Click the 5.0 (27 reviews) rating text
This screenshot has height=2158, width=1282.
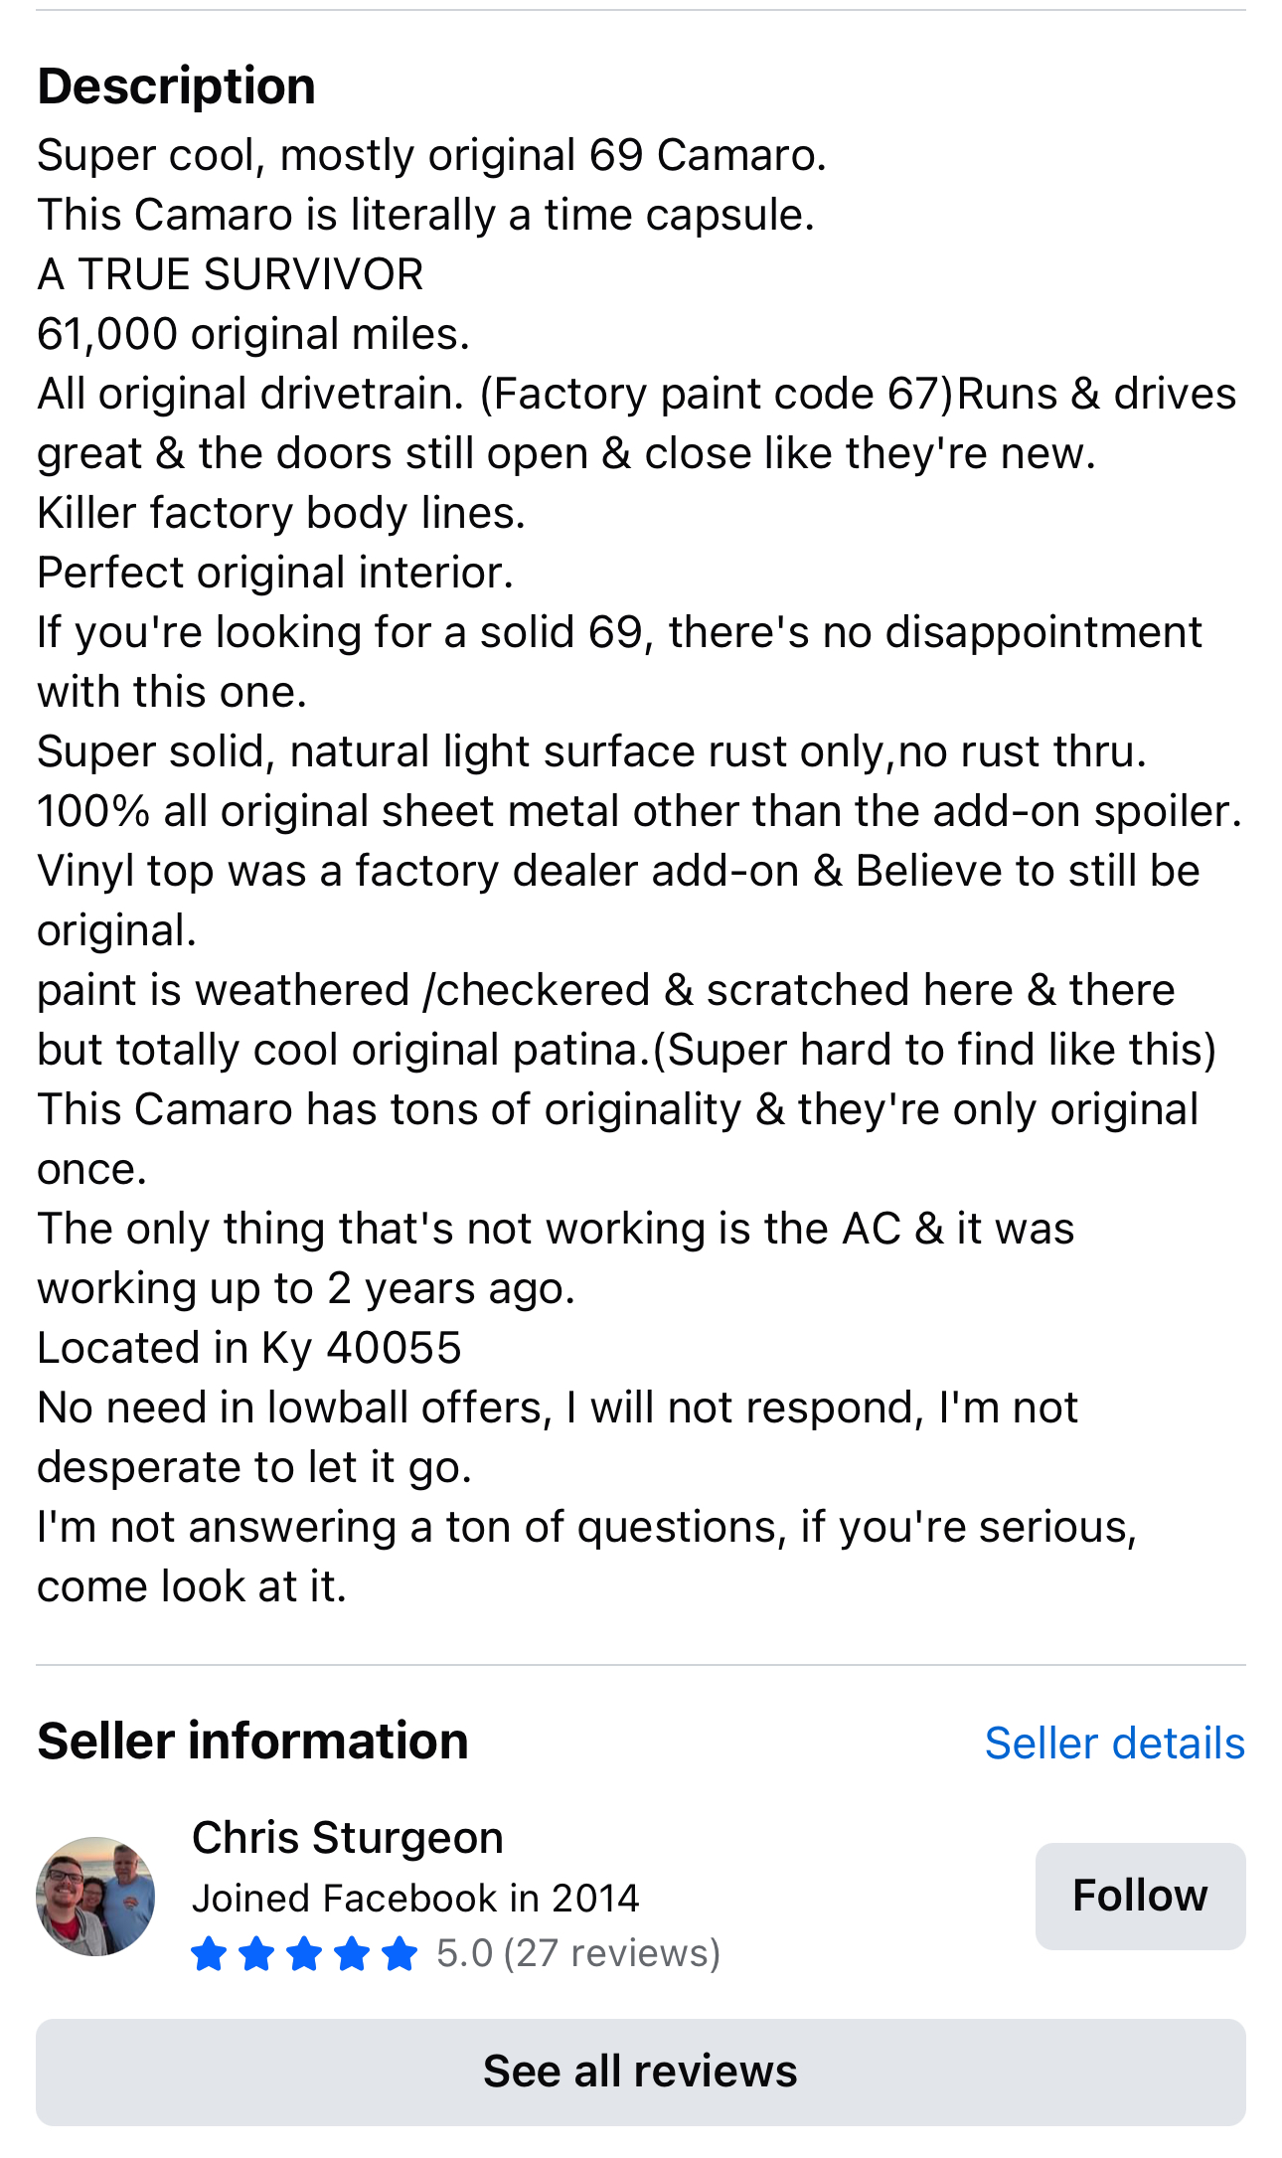(x=578, y=1953)
